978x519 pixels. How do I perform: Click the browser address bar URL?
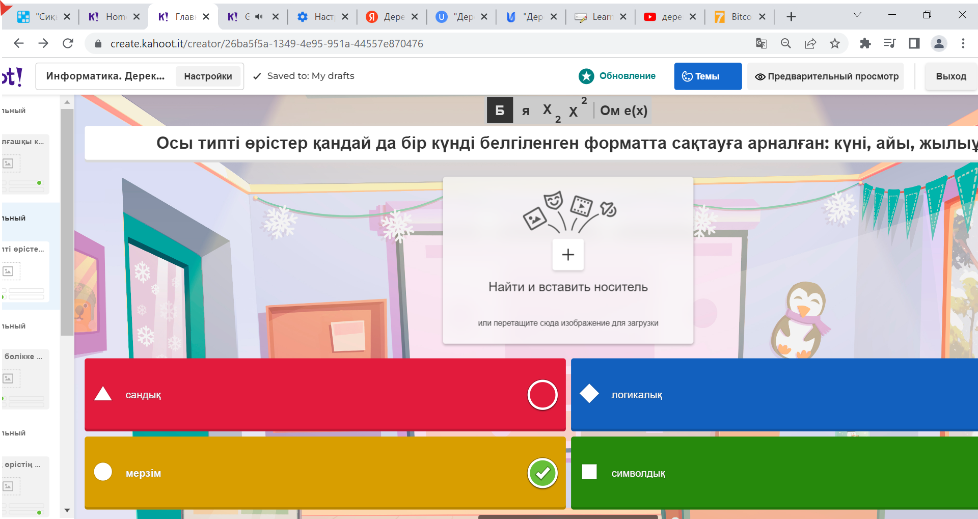[267, 44]
